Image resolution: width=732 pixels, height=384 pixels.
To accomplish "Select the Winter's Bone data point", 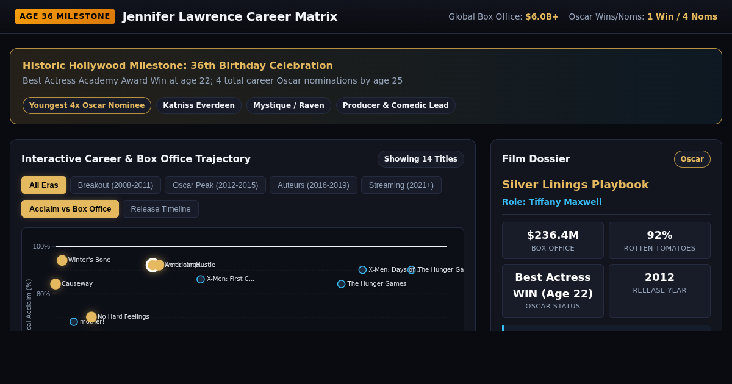I will pos(62,260).
